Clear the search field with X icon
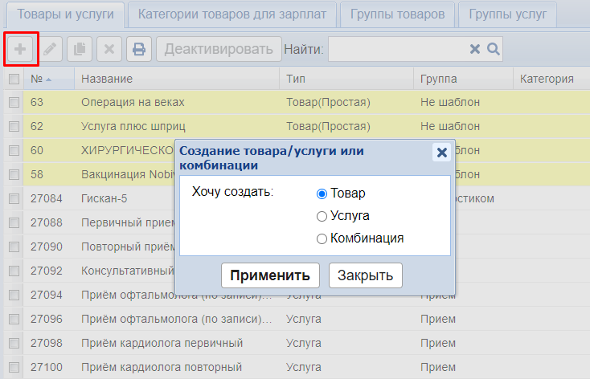The width and height of the screenshot is (590, 379). tap(475, 49)
